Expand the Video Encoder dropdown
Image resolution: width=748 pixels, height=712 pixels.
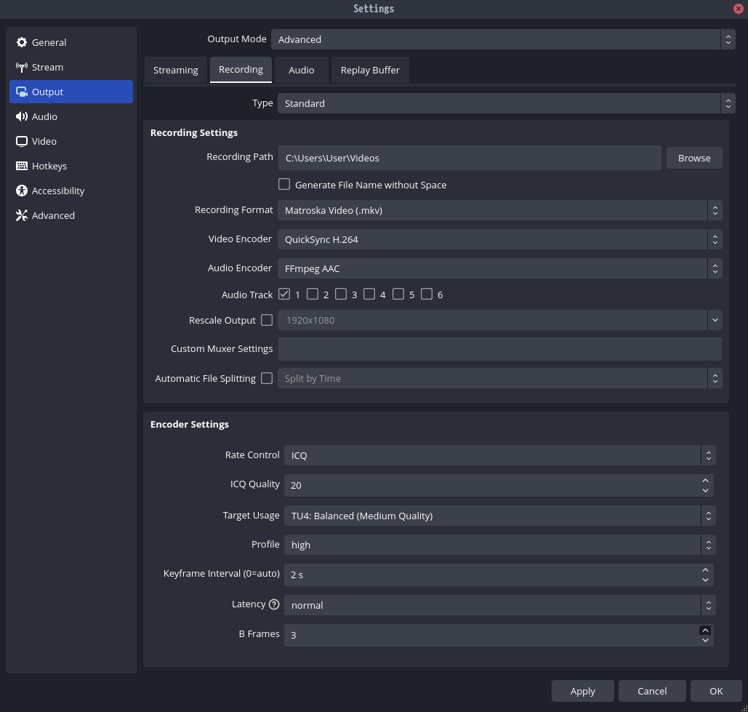click(x=499, y=239)
